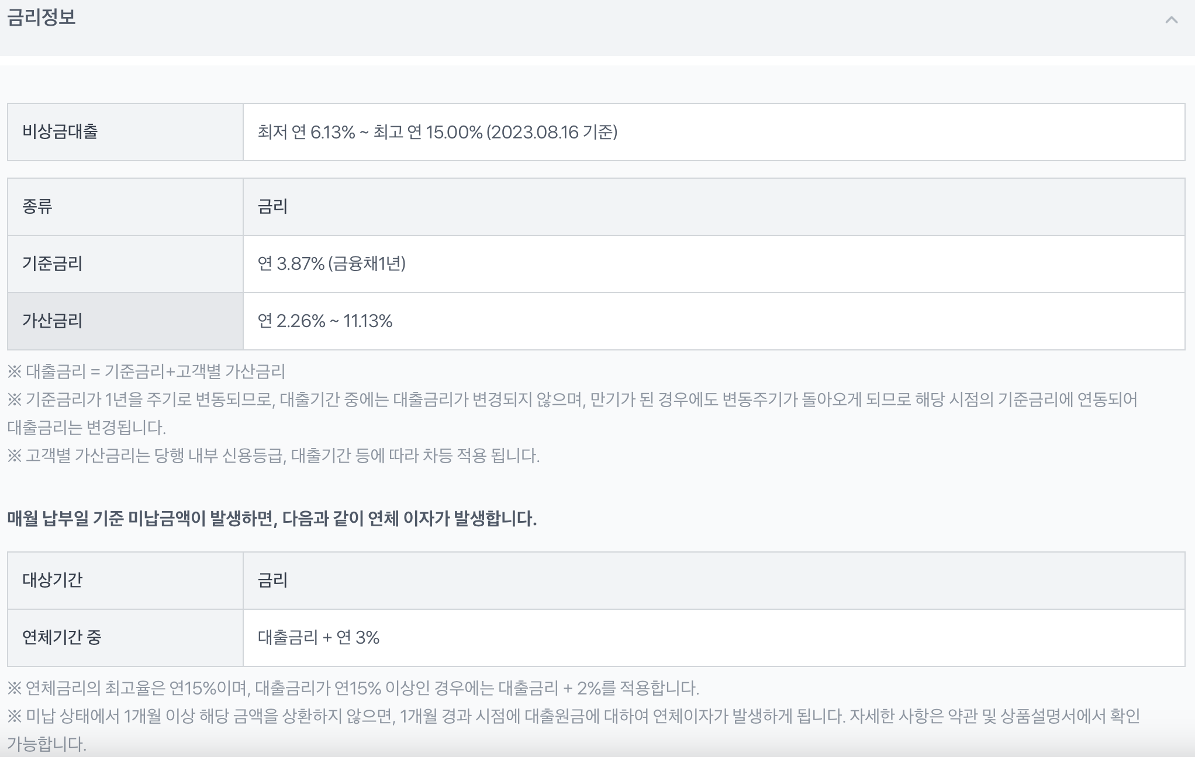
Task: Click the 대출금리 + 연 3% cell
Action: [319, 637]
